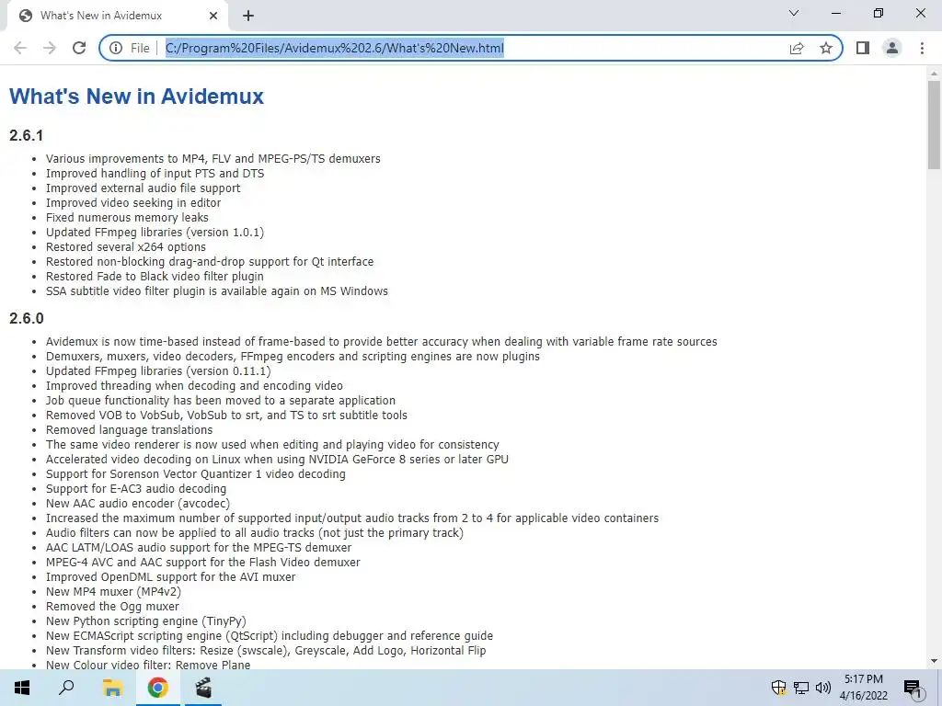942x706 pixels.
Task: Click 'The same video renderer is now used' line
Action: coord(272,445)
